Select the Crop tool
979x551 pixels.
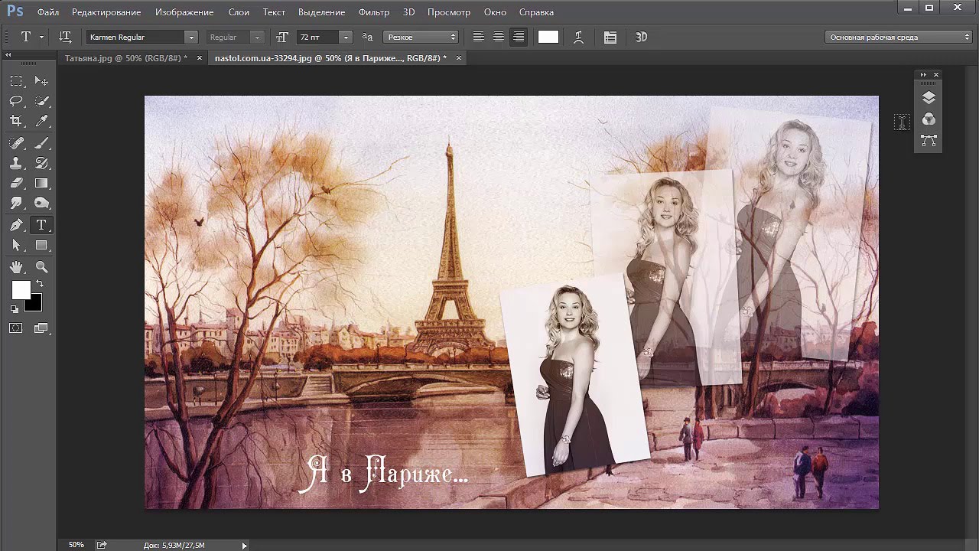click(x=16, y=121)
